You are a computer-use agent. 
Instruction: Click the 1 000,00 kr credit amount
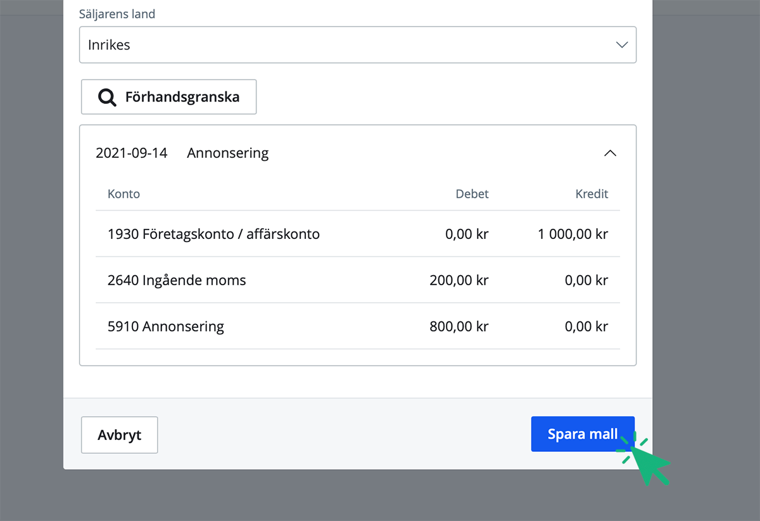tap(573, 234)
